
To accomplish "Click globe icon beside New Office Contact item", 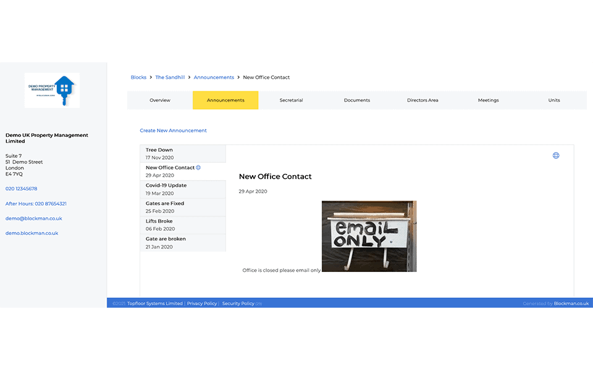I will click(198, 168).
